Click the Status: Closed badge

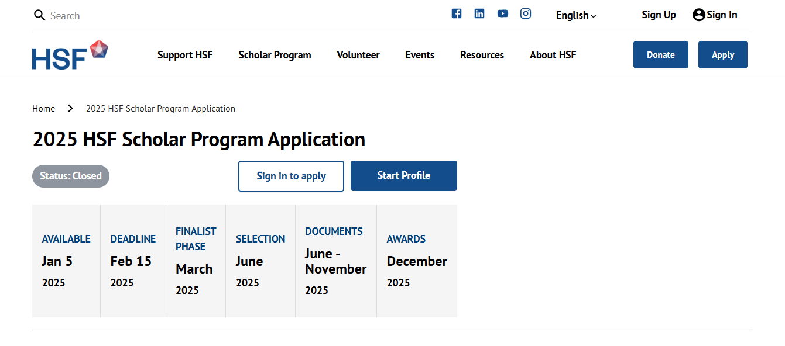point(70,176)
